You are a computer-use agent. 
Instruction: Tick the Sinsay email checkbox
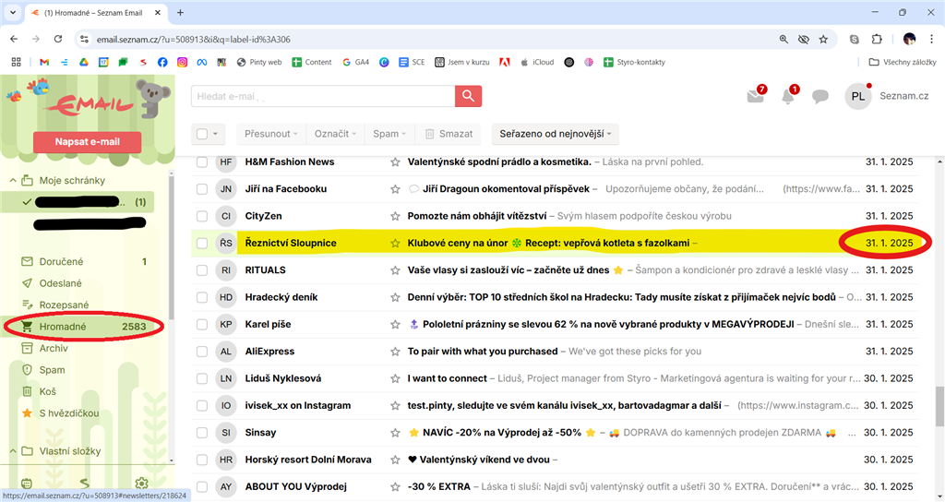[x=202, y=433]
